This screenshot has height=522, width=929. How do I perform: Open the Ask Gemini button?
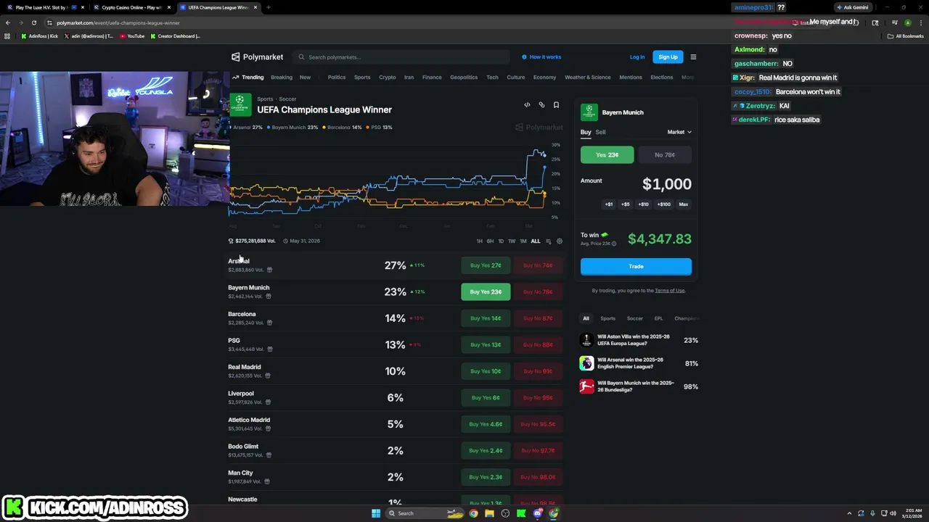853,7
